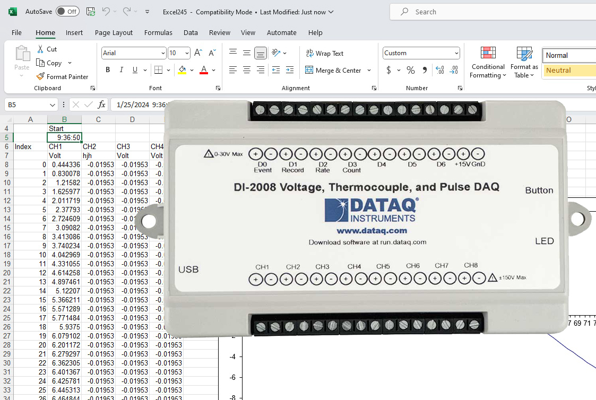Open Alignment settings dialog launcher
The width and height of the screenshot is (596, 400).
pyautogui.click(x=374, y=88)
